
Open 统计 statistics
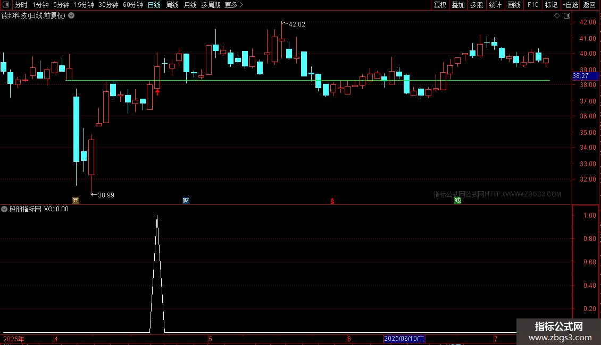pos(495,5)
